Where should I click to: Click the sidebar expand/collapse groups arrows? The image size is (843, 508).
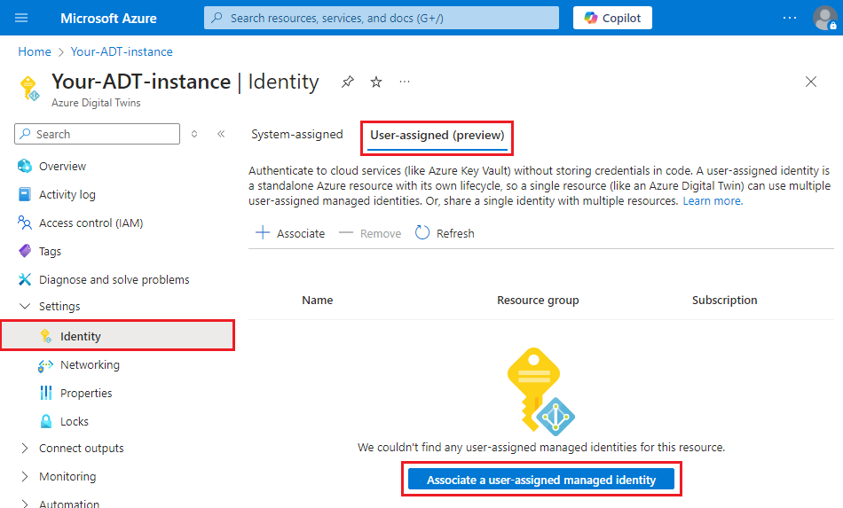[194, 134]
